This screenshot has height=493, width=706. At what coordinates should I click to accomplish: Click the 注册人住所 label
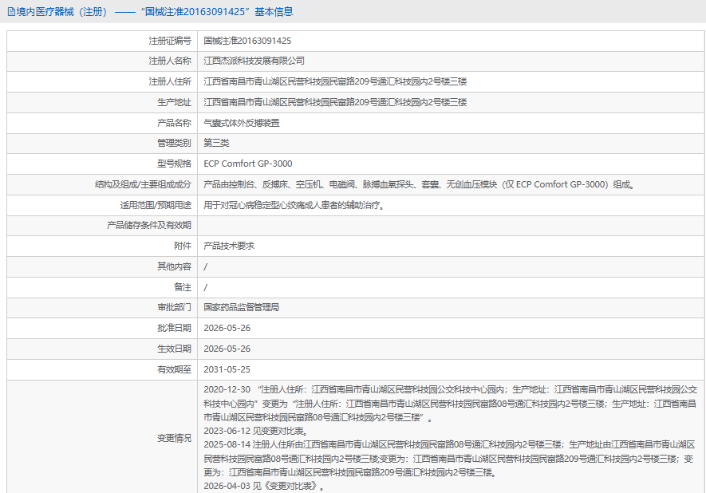tap(170, 81)
